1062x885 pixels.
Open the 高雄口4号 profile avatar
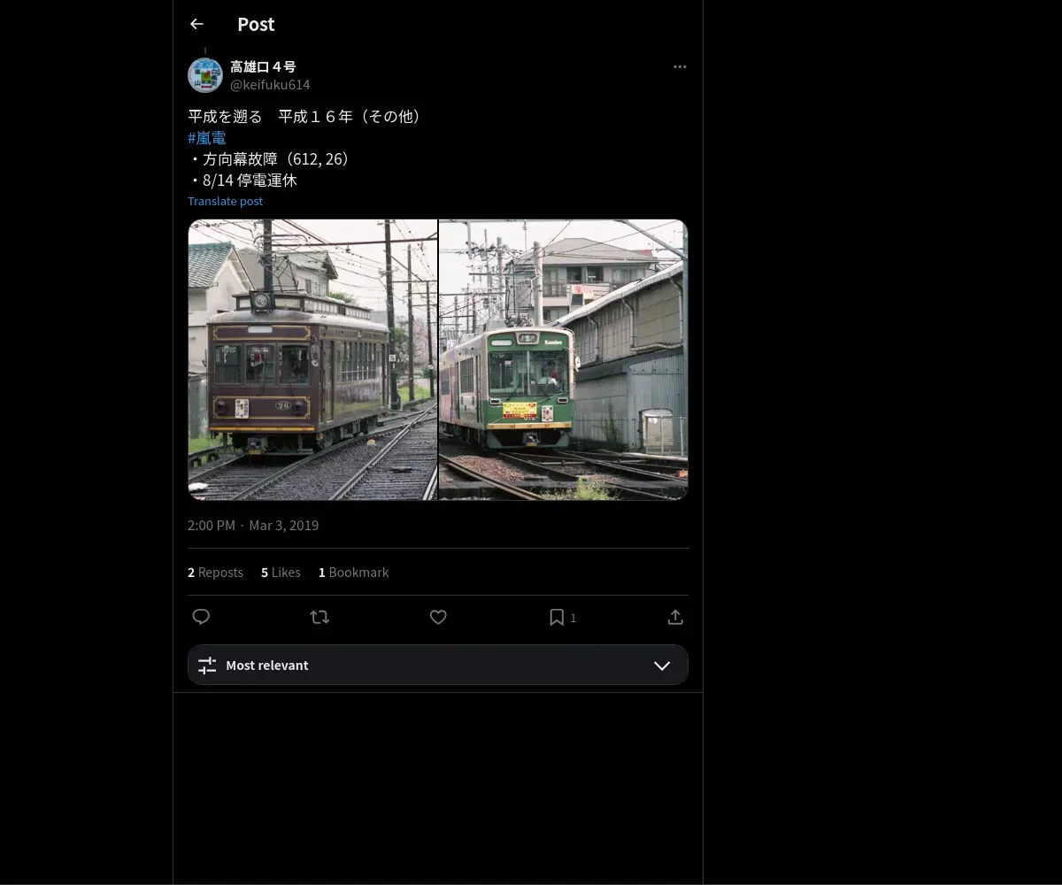[205, 75]
